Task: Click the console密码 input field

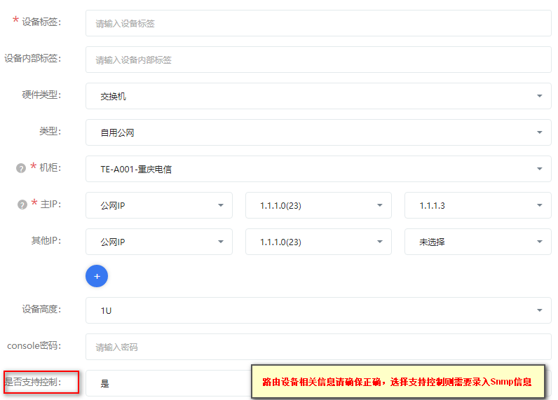Action: [318, 347]
